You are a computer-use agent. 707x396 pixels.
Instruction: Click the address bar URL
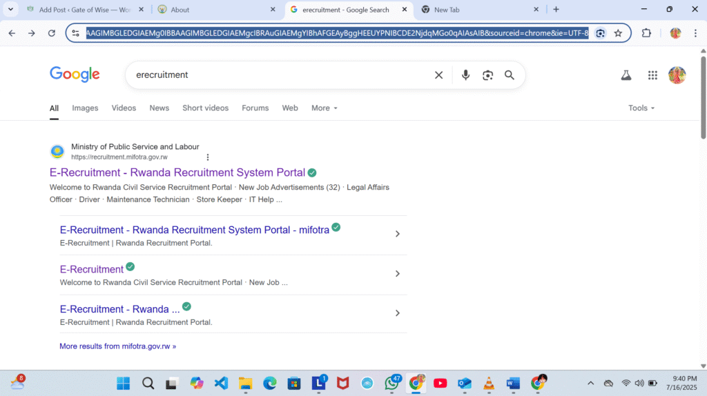coord(337,33)
